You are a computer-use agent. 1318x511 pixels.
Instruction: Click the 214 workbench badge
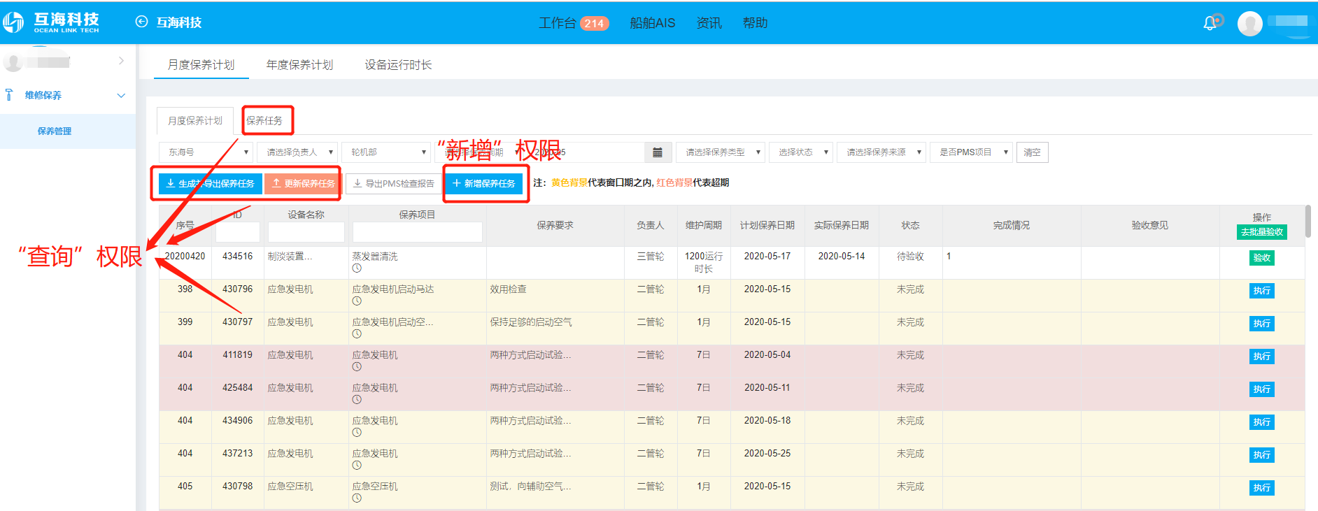pos(595,23)
